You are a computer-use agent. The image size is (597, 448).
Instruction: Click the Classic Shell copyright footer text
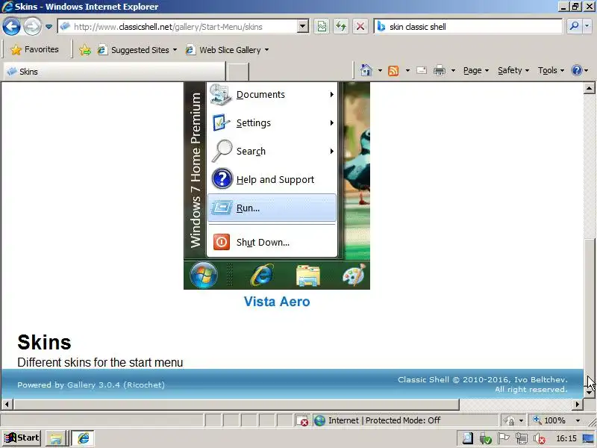[x=482, y=385]
